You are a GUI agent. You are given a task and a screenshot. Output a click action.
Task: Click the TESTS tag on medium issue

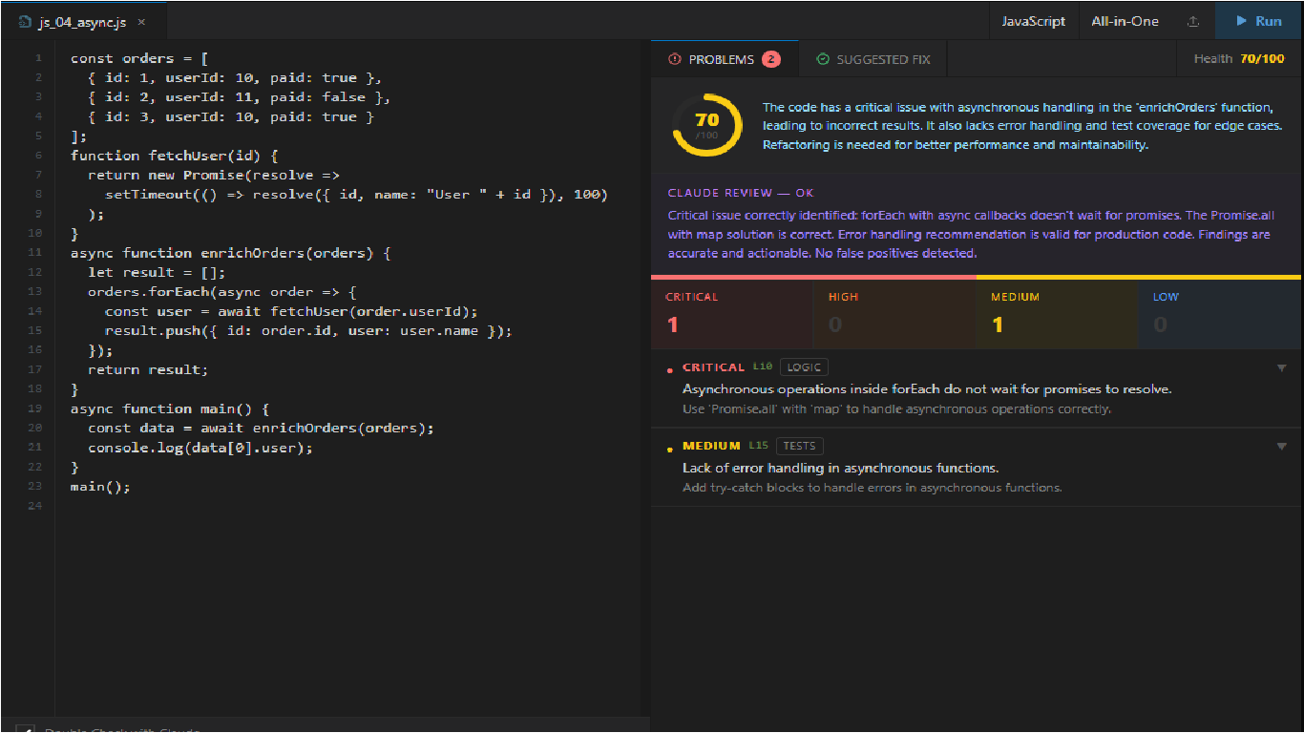[800, 446]
